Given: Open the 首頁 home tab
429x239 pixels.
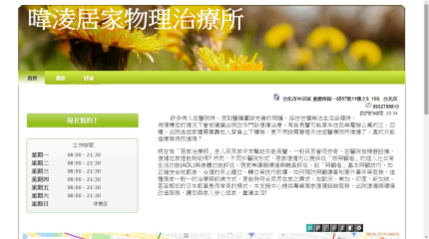Looking at the screenshot, I should [32, 78].
